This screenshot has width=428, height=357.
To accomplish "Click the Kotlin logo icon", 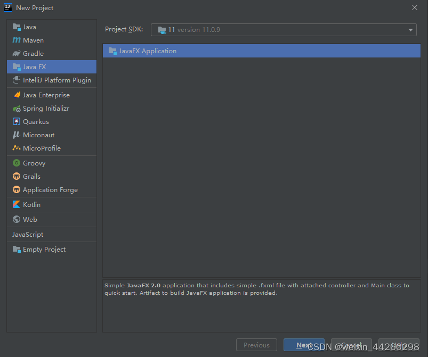I will [x=17, y=204].
